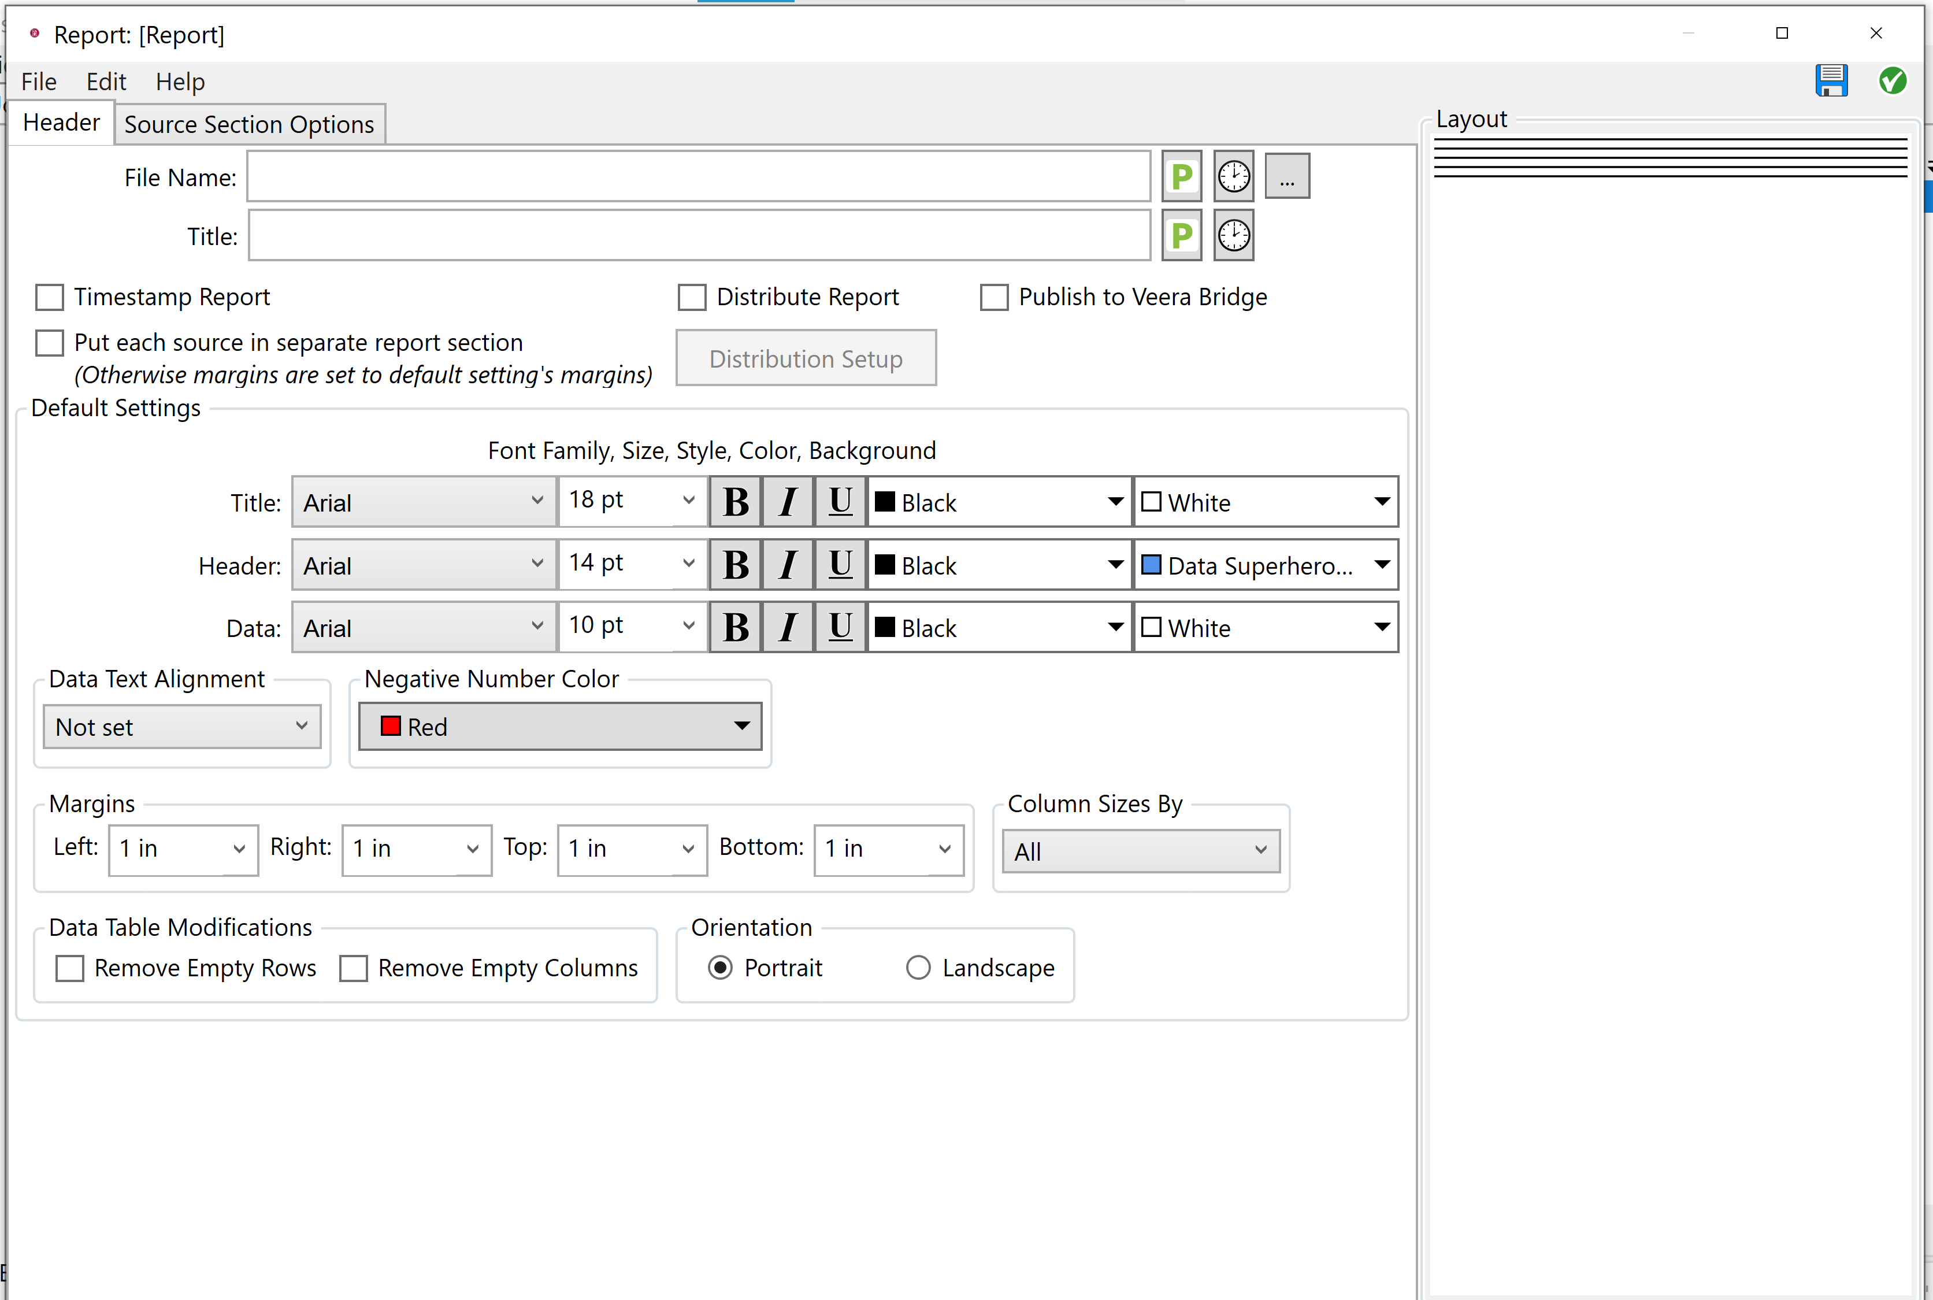This screenshot has height=1300, width=1933.
Task: Maximize the Report window
Action: pos(1782,33)
